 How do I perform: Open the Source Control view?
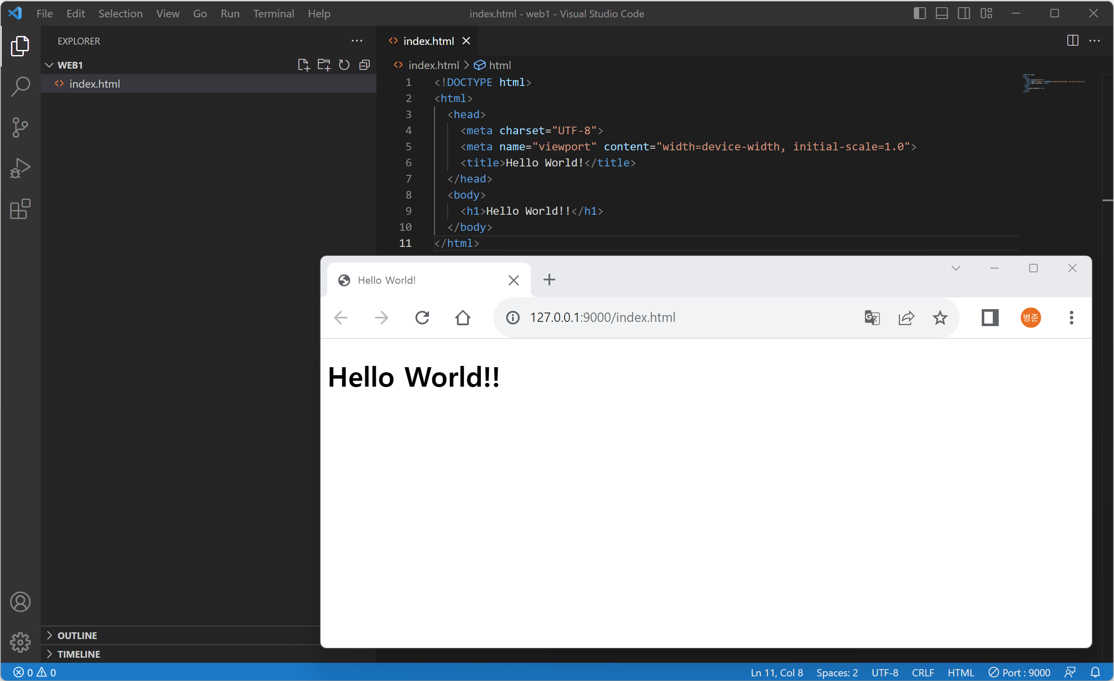pyautogui.click(x=20, y=127)
